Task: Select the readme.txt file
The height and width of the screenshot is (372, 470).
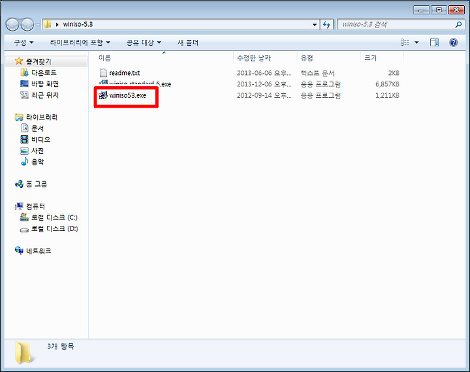Action: (125, 73)
